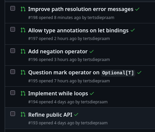Open the Refine public API pull request

(50, 115)
